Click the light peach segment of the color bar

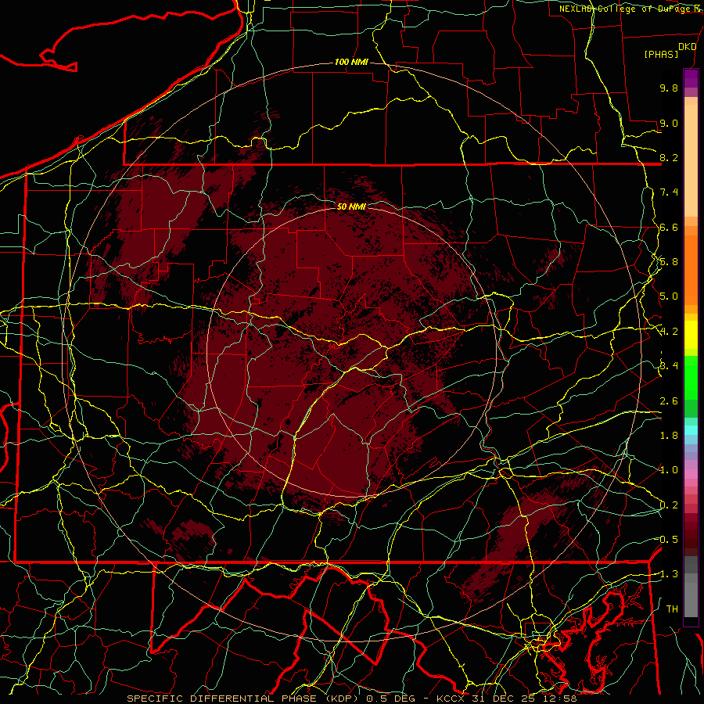691,160
